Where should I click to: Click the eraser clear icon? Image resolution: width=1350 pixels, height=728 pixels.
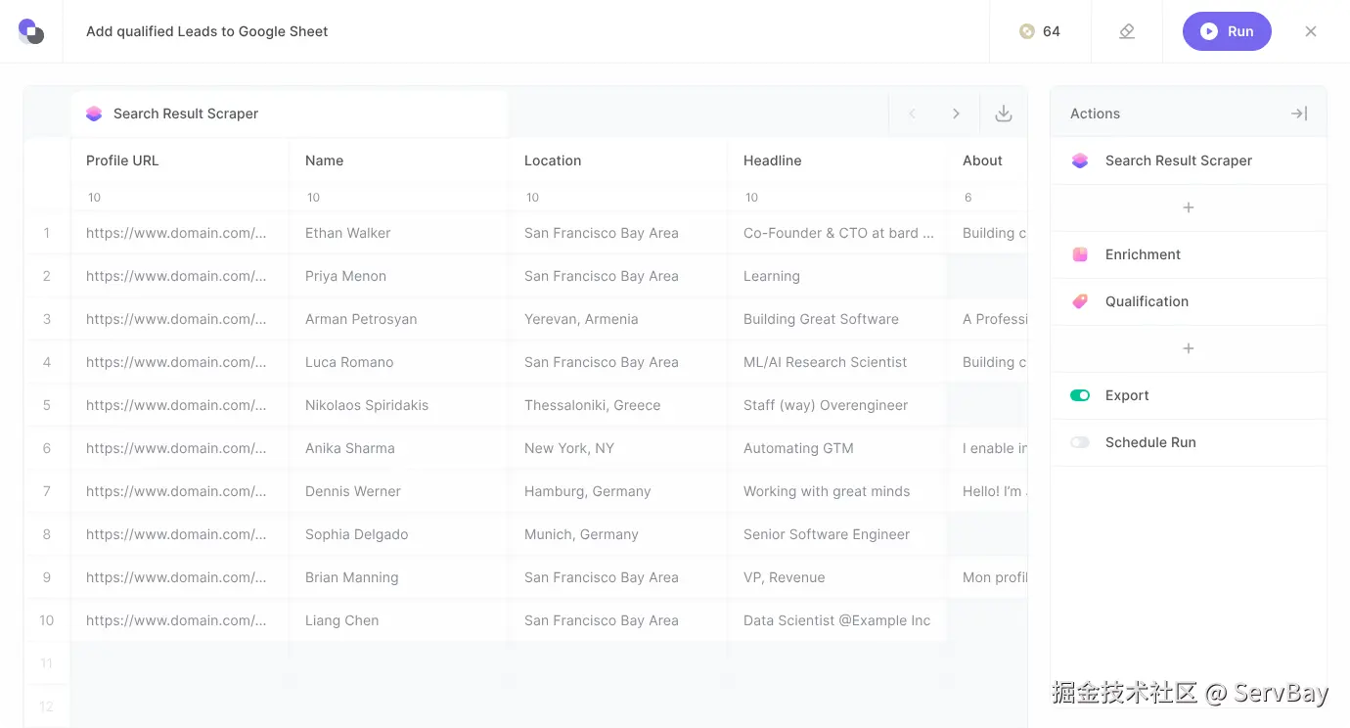coord(1127,31)
